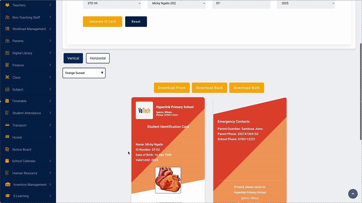Click the Non Teaching Staff icon
362x203 pixels.
[7, 17]
